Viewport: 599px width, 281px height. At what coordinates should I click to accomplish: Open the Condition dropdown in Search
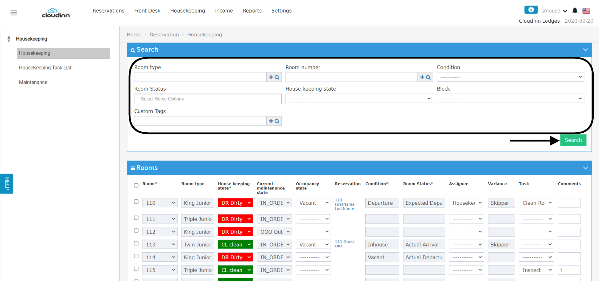click(510, 77)
